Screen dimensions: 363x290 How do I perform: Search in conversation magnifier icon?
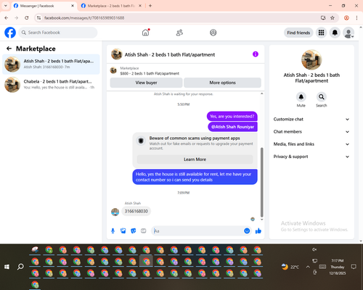point(321,97)
